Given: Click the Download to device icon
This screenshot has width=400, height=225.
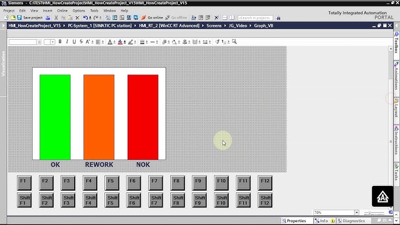Looking at the screenshot, I should 115,17.
